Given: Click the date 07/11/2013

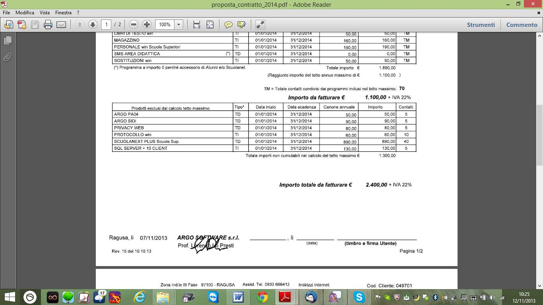Looking at the screenshot, I should pyautogui.click(x=153, y=238).
